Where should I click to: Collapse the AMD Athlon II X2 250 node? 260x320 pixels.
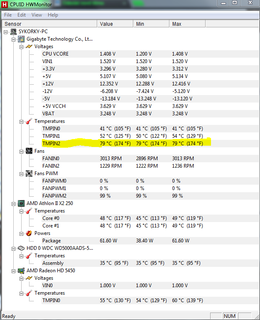tap(14, 203)
